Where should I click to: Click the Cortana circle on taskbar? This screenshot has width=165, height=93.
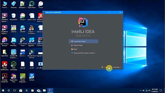point(9,90)
